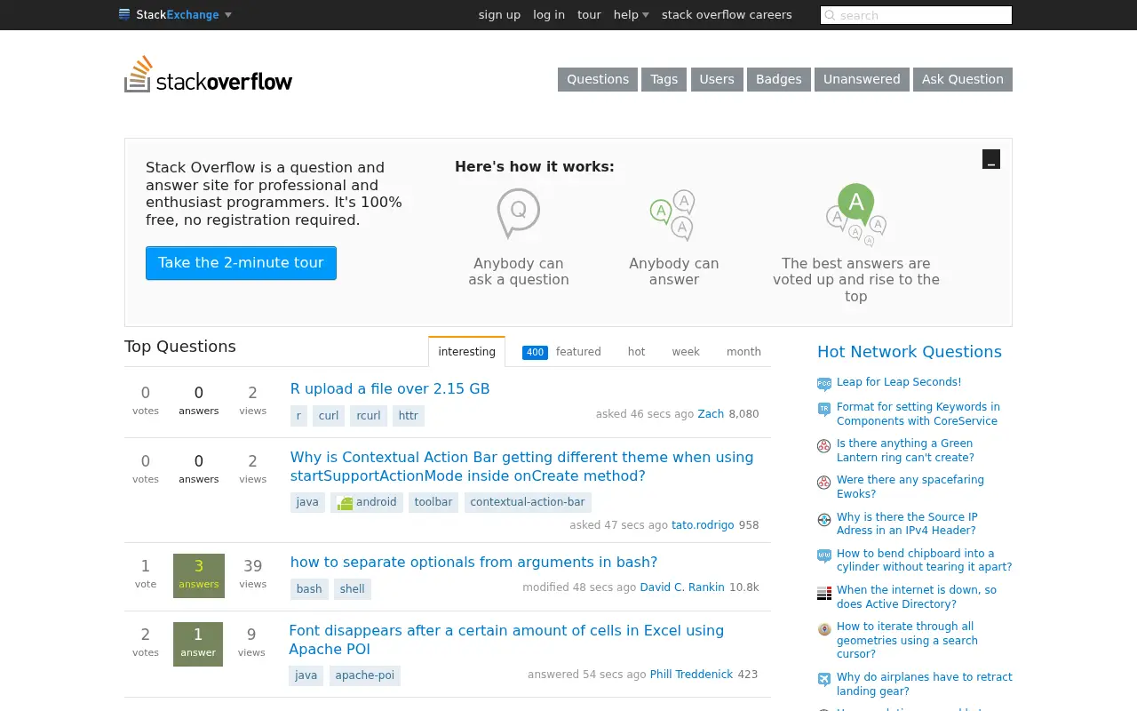Open 'how to separate optionals' bash question
The image size is (1137, 711).
tap(473, 562)
